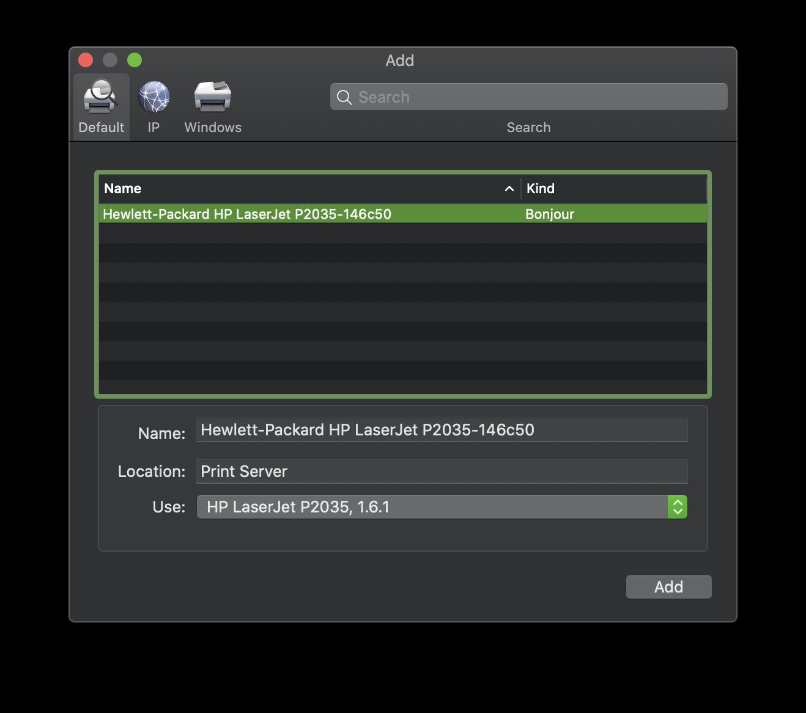This screenshot has height=713, width=806.
Task: Open the Windows printer sharing icon
Action: (213, 97)
